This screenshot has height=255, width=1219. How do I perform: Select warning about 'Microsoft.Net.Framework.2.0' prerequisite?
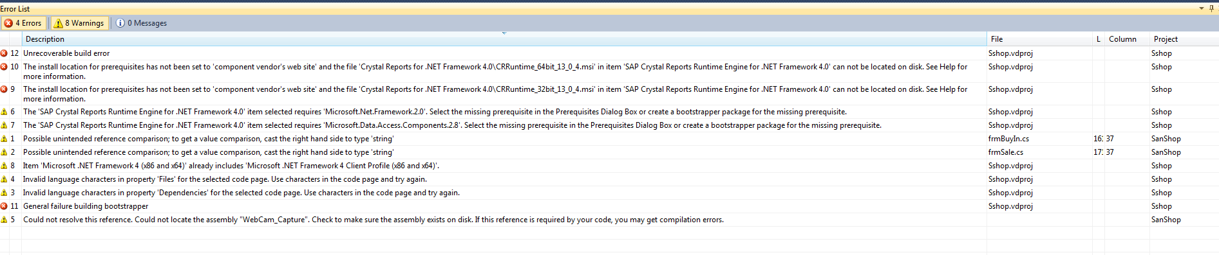click(x=435, y=112)
